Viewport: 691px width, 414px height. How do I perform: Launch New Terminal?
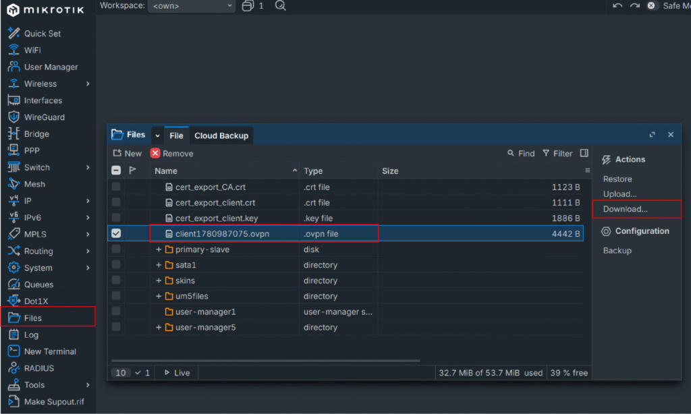[x=50, y=351]
